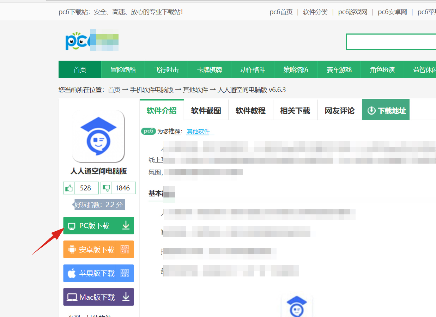Open the 飞行射击 category
The width and height of the screenshot is (436, 317).
click(166, 69)
